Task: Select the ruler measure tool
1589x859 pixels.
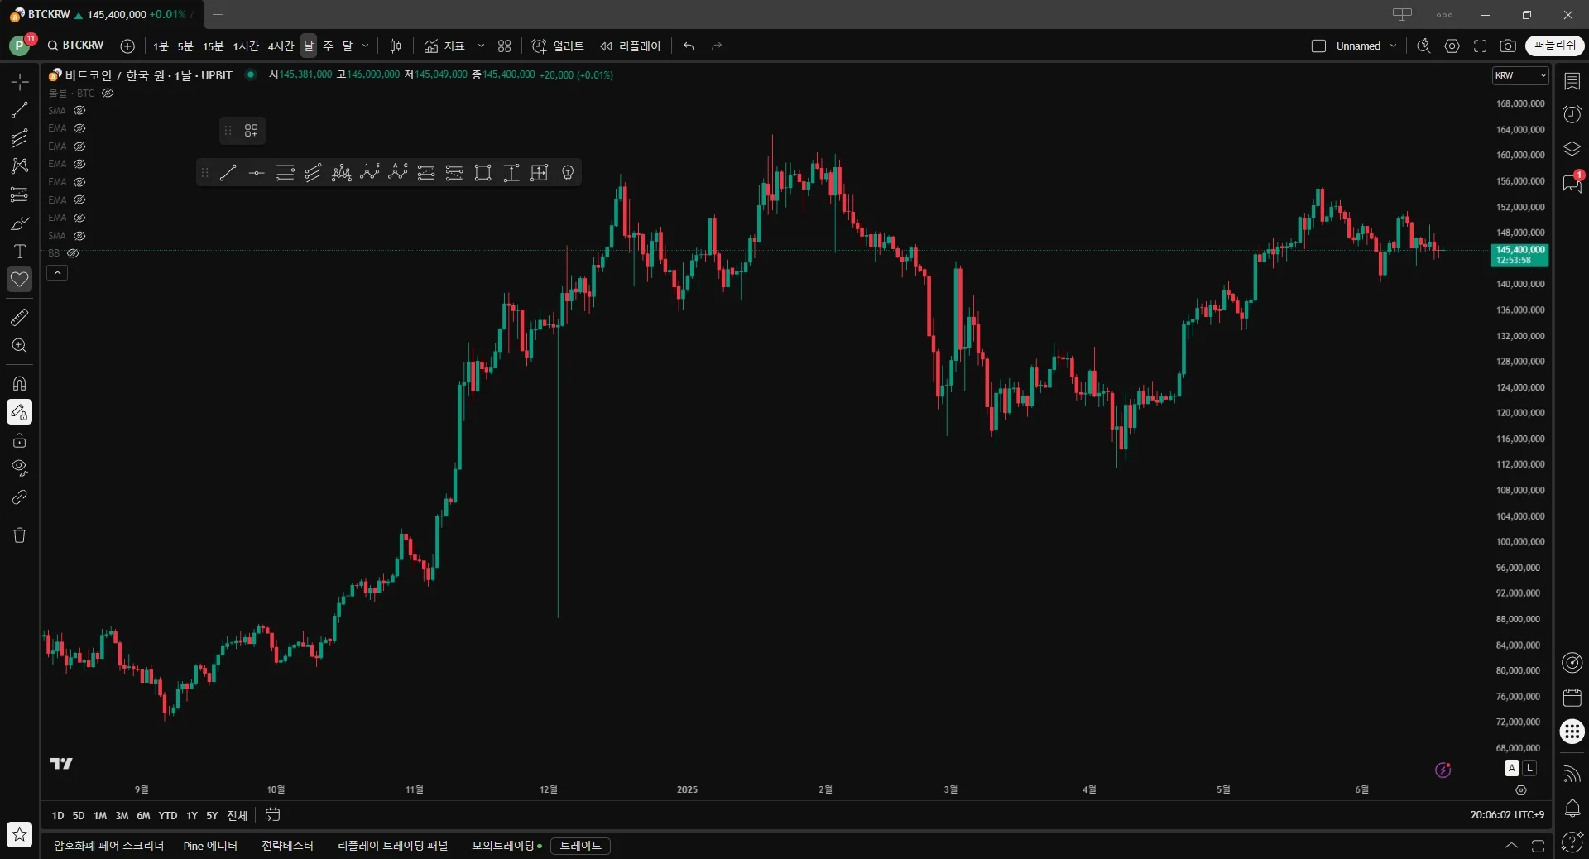Action: click(20, 317)
